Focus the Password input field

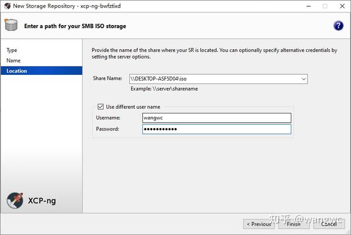point(216,129)
